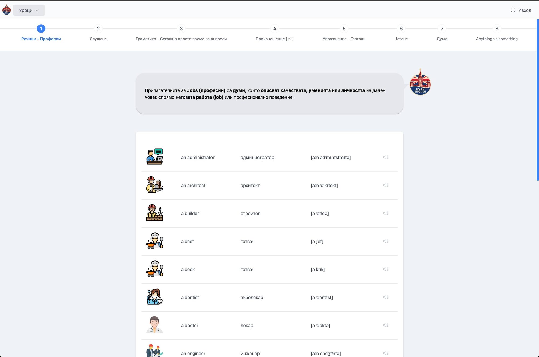Switch to step 4 Произношение
The image size is (539, 357).
pos(274,29)
